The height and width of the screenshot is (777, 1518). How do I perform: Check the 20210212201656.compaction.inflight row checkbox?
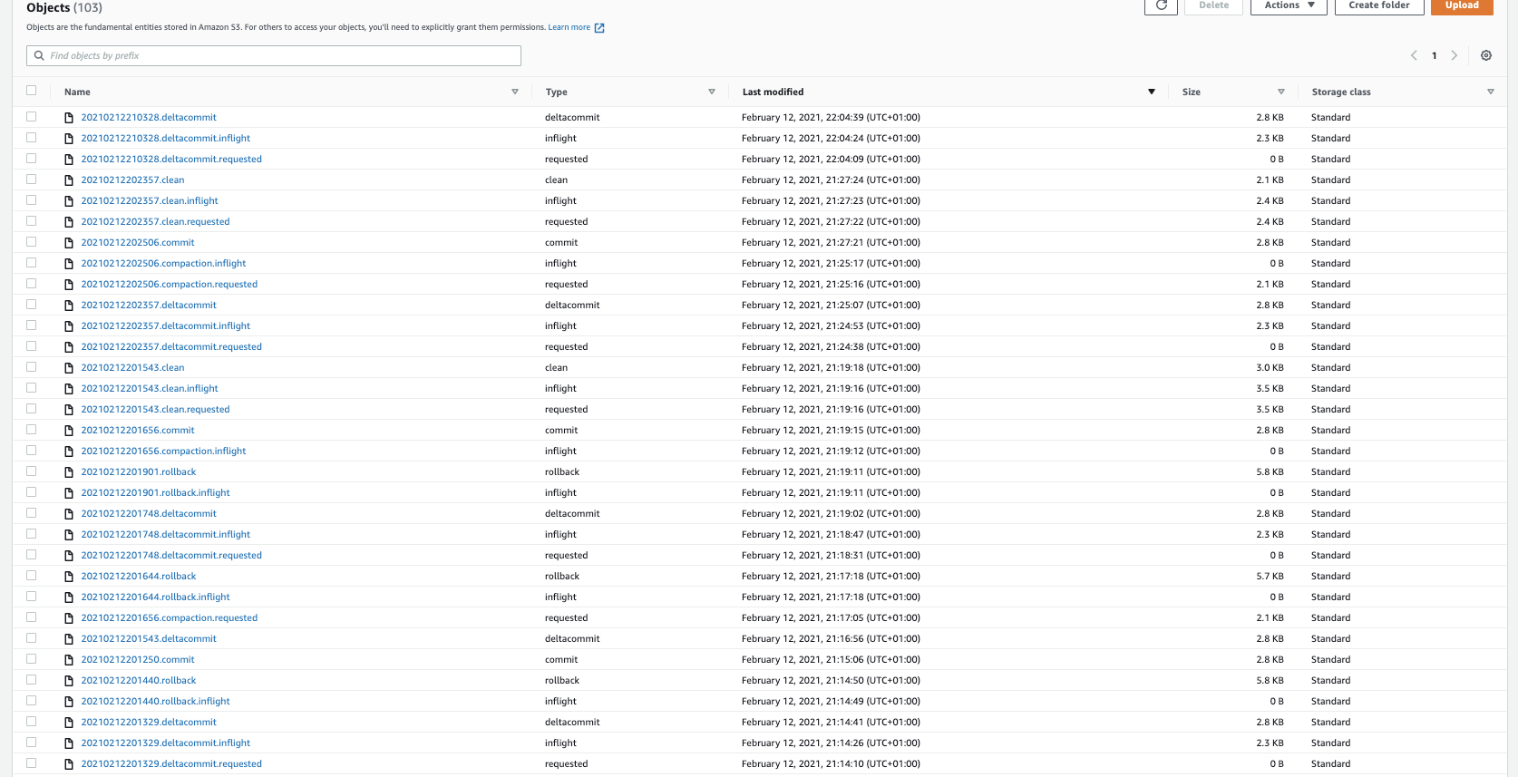coord(32,451)
